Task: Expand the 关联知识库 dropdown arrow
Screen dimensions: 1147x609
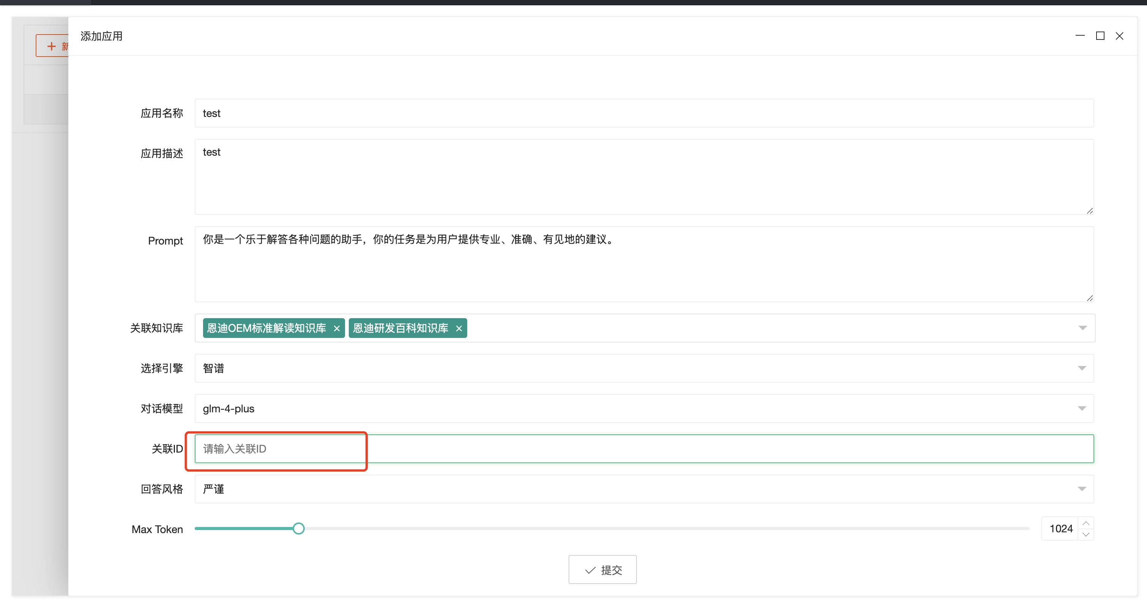Action: [x=1082, y=328]
